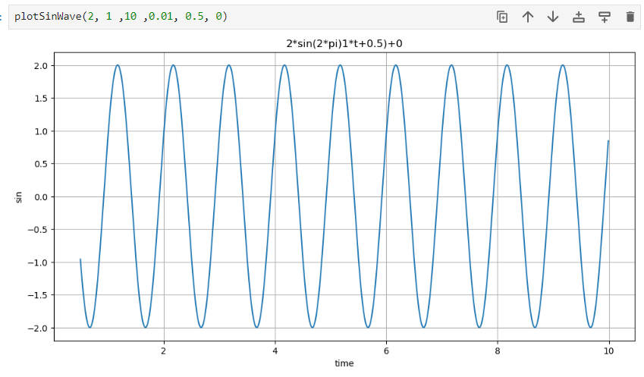Click the y-axis tick label 0.0
Viewport: 644px width, 377px height.
click(41, 197)
